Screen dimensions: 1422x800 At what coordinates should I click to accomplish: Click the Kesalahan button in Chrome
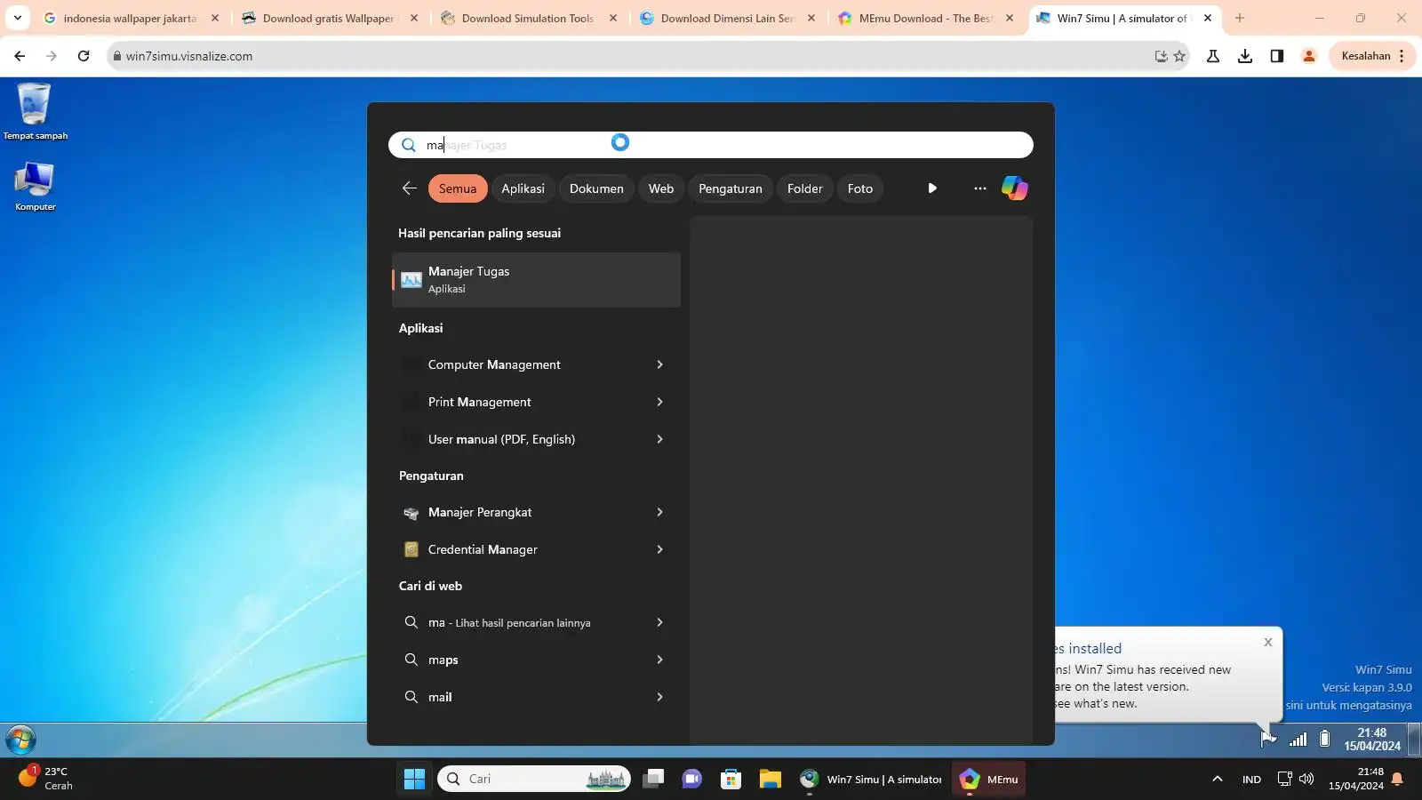pyautogui.click(x=1372, y=56)
